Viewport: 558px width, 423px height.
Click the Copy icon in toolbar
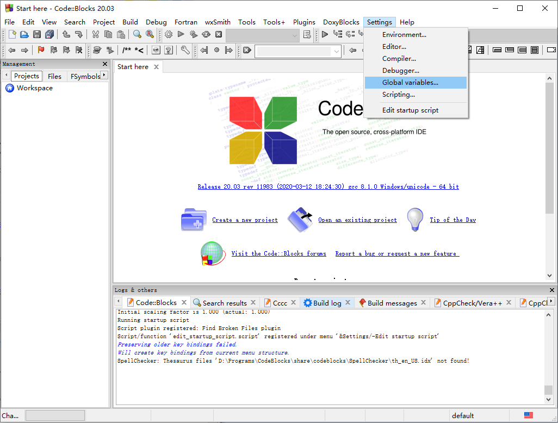(108, 34)
